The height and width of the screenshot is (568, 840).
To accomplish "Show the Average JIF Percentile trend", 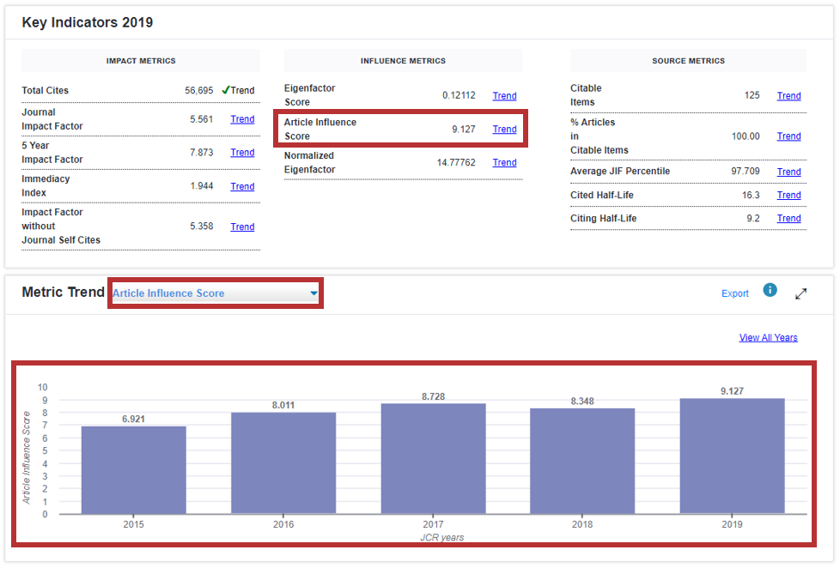I will (788, 172).
